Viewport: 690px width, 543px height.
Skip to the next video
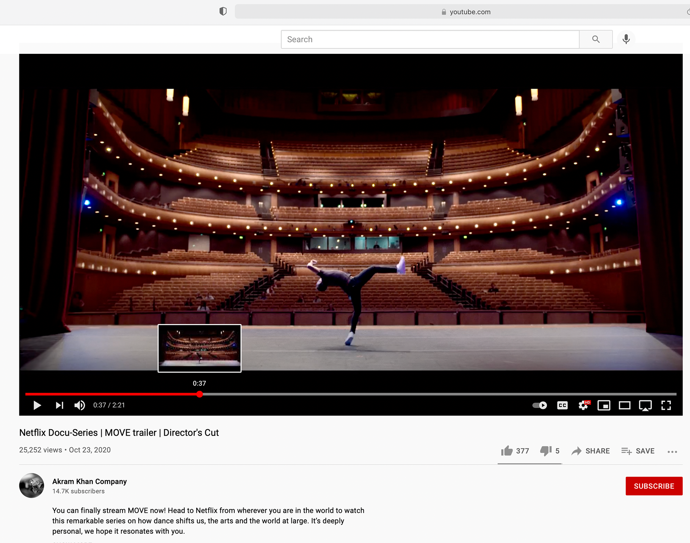[60, 405]
